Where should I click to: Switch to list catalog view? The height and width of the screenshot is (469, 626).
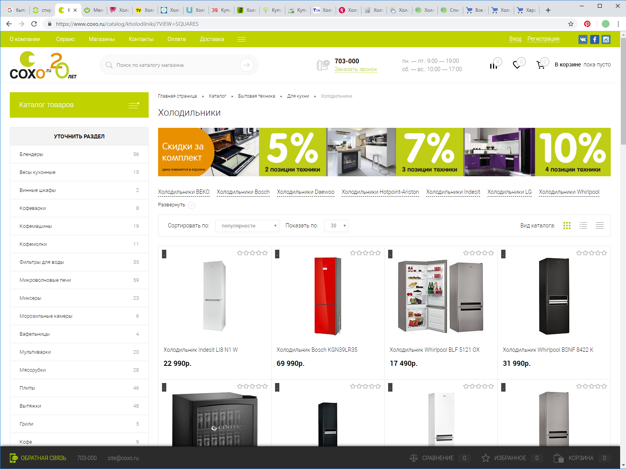click(x=583, y=226)
